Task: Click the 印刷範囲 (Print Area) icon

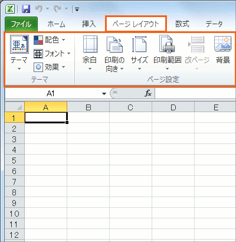Action: 167,44
